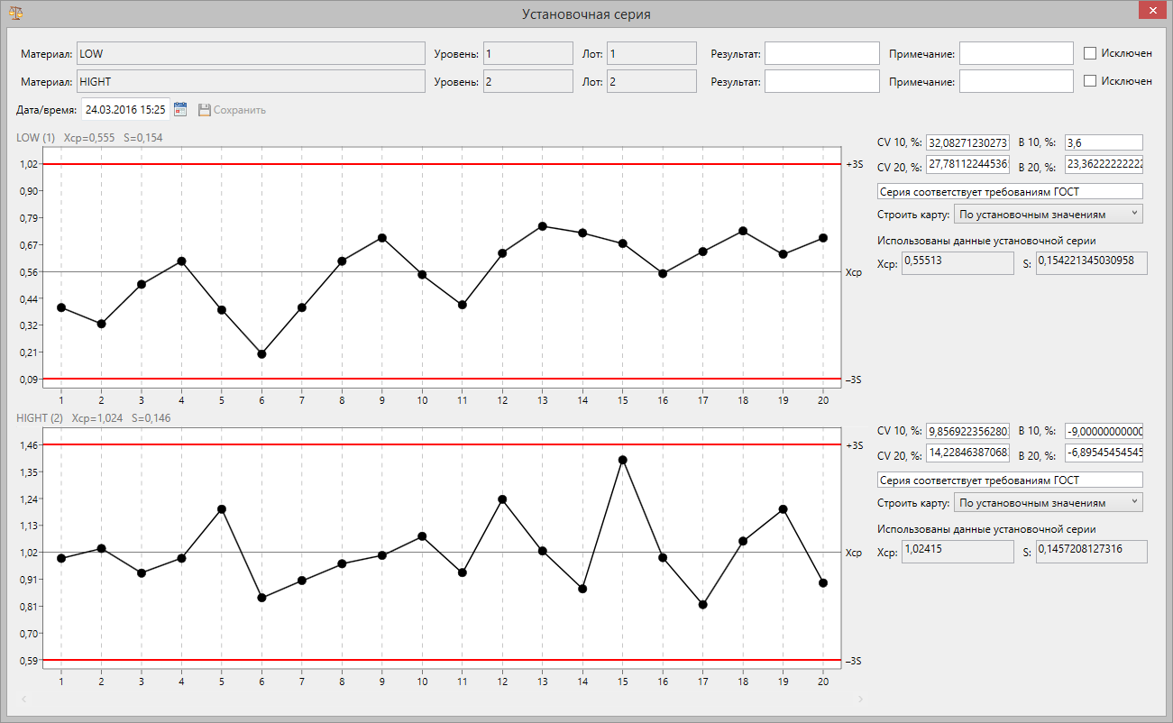1173x723 pixels.
Task: Click Xcp axis label on LOW chart
Action: (854, 271)
